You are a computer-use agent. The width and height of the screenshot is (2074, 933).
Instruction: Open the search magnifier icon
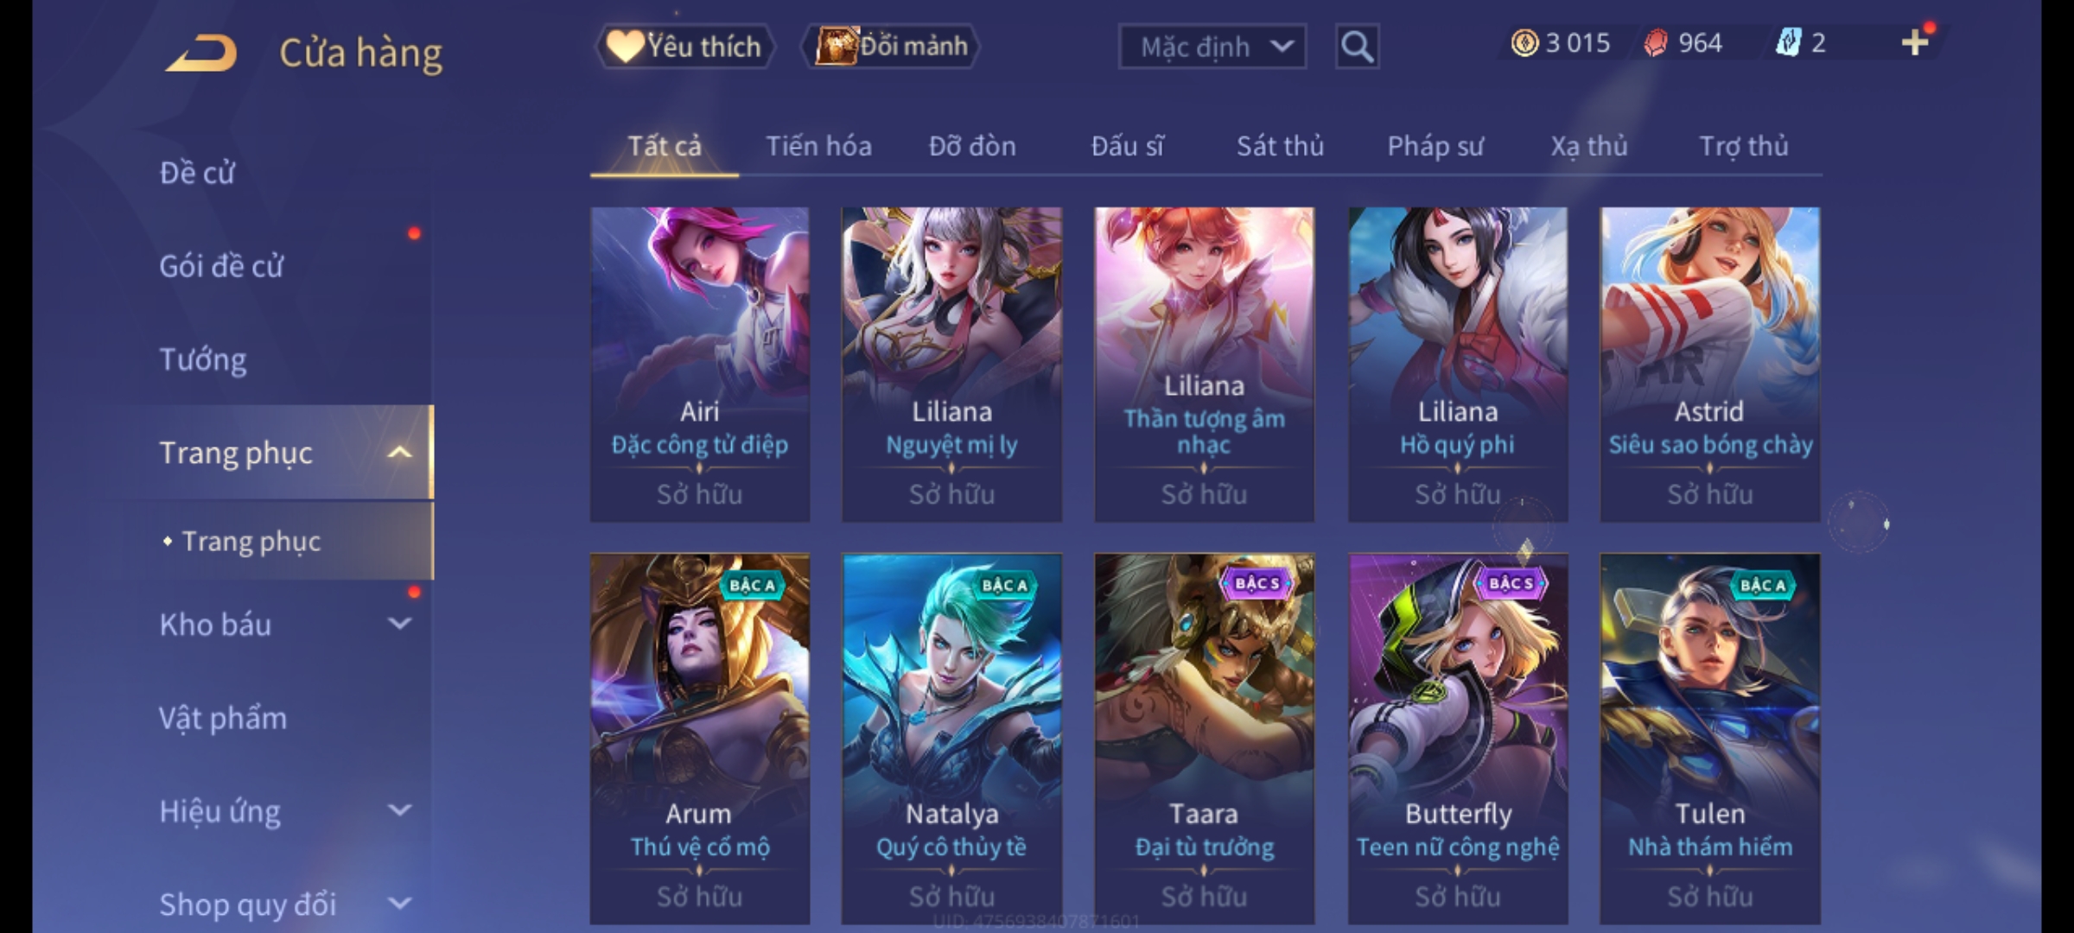(1357, 47)
